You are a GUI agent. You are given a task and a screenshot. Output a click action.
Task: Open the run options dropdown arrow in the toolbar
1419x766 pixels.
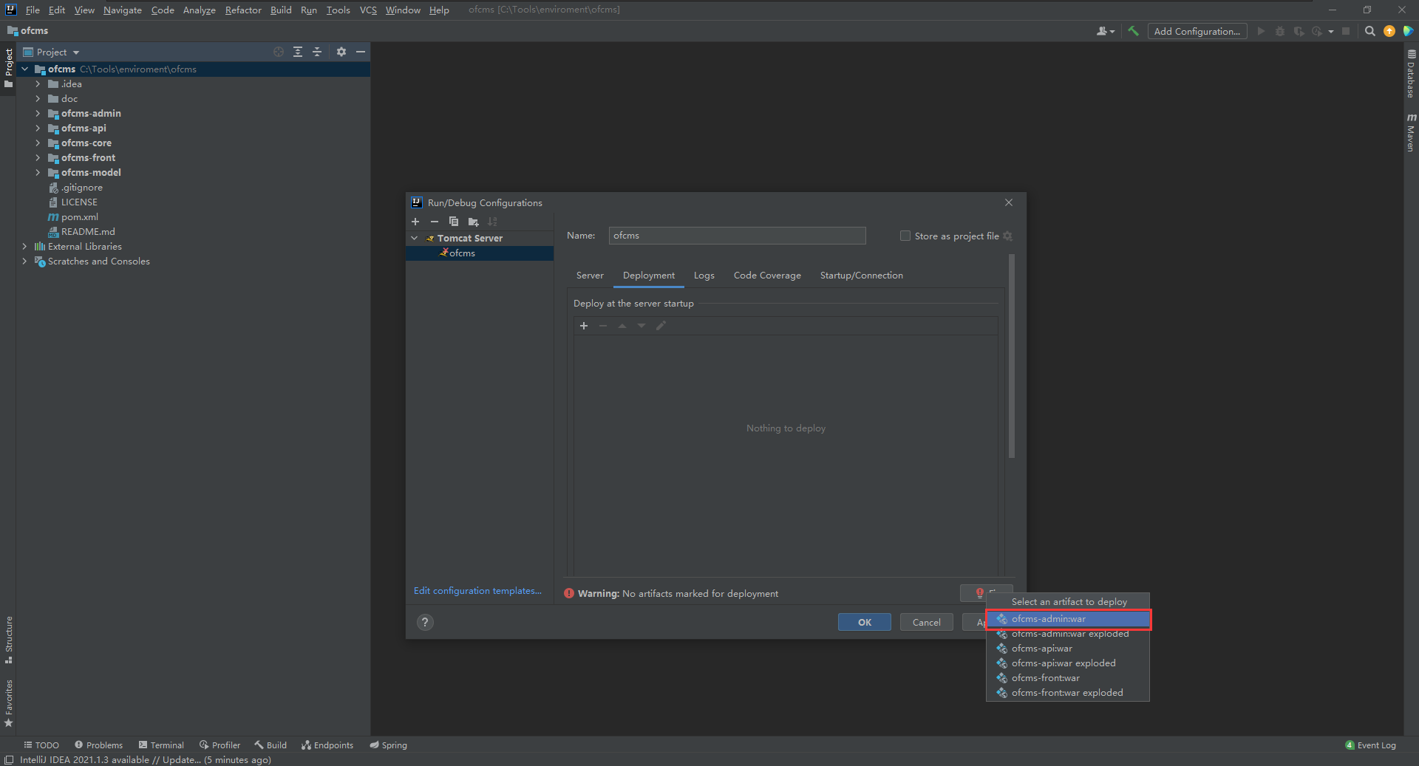coord(1331,32)
